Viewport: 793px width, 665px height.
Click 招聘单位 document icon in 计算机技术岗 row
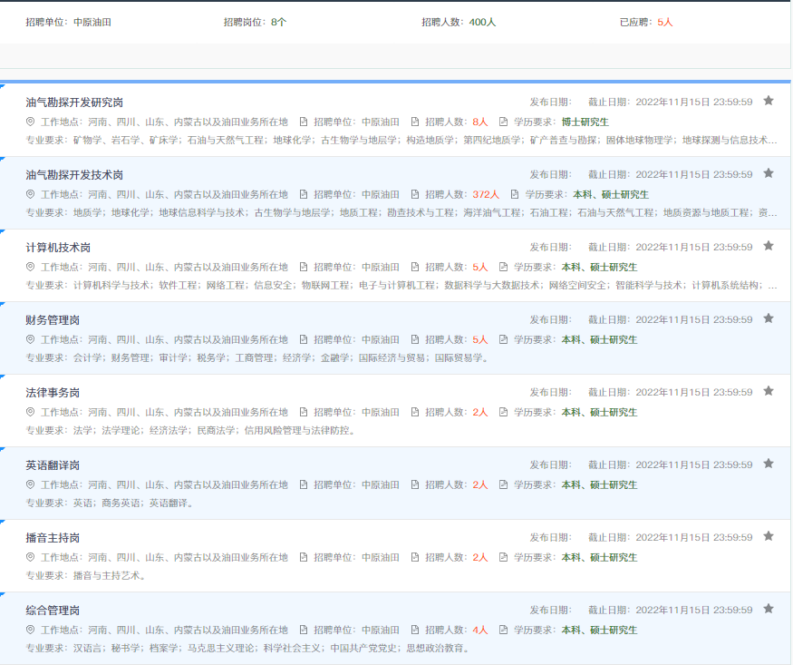coord(304,267)
